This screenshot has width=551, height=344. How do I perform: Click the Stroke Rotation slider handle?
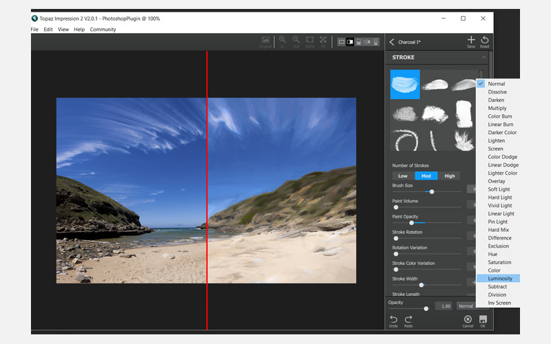click(396, 238)
